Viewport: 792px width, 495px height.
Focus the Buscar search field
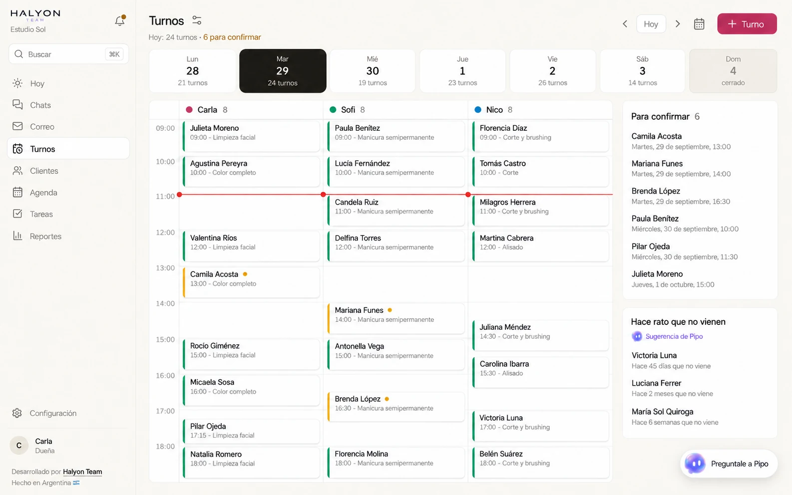click(68, 54)
